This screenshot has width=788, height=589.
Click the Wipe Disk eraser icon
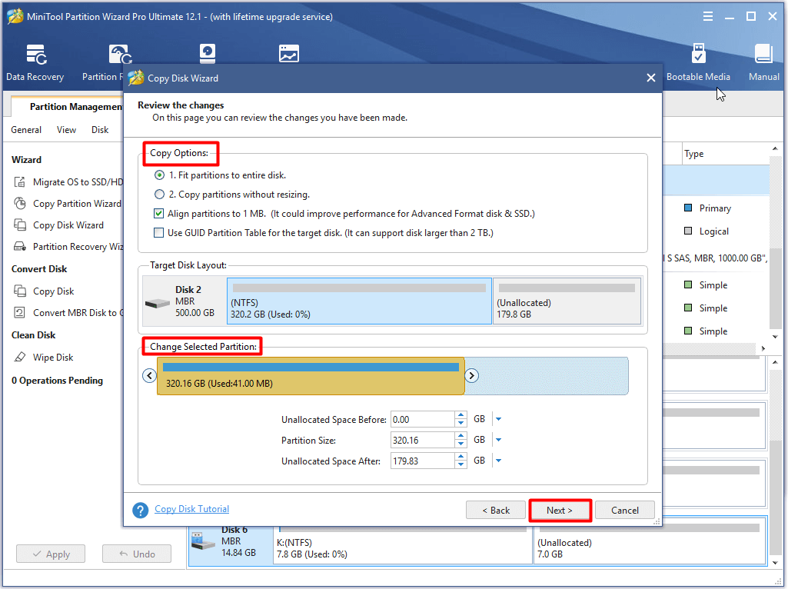coord(19,358)
